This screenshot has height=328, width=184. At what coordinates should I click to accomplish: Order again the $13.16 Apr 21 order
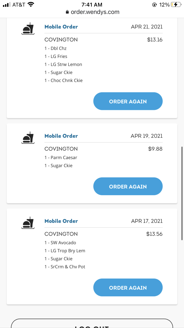128,101
